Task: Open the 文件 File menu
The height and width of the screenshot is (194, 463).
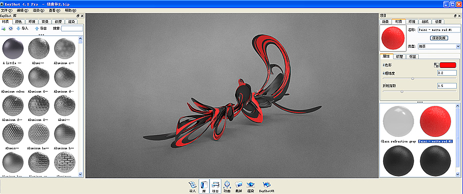Action: coord(6,10)
